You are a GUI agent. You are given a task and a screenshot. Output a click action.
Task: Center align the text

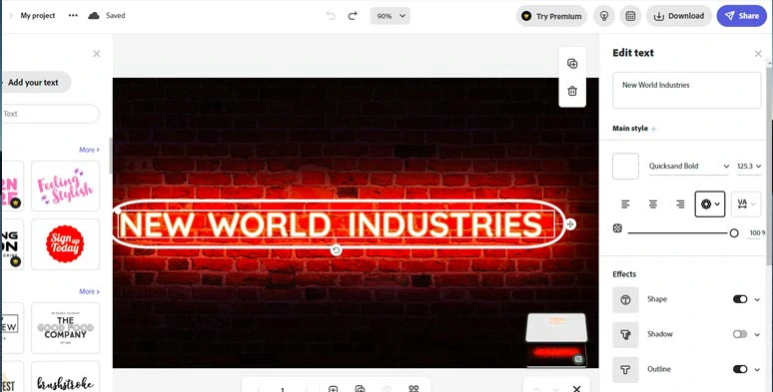tap(653, 203)
